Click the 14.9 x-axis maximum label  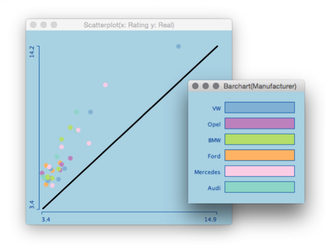click(x=210, y=219)
